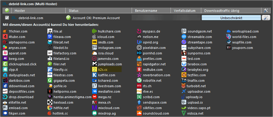The width and height of the screenshot is (273, 117).
Task: Click the icloud.com apple icon
Action: (x=94, y=37)
